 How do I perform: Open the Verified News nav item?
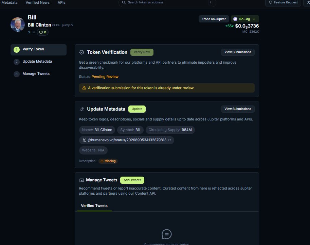click(x=38, y=3)
